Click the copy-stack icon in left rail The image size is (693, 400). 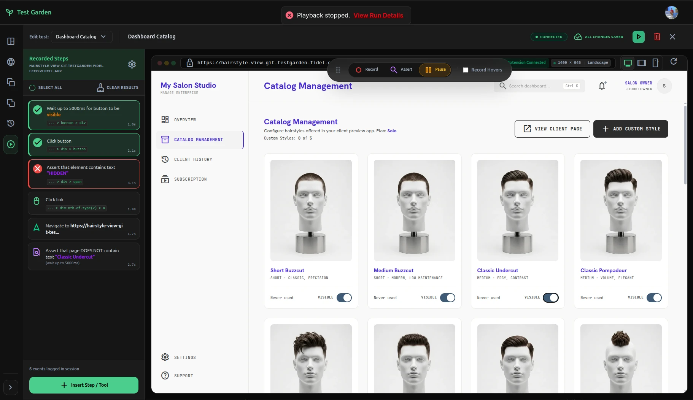(11, 82)
